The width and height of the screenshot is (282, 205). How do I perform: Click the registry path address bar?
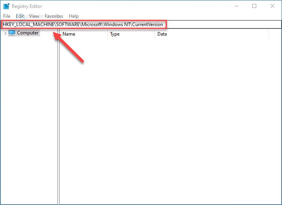(141, 25)
